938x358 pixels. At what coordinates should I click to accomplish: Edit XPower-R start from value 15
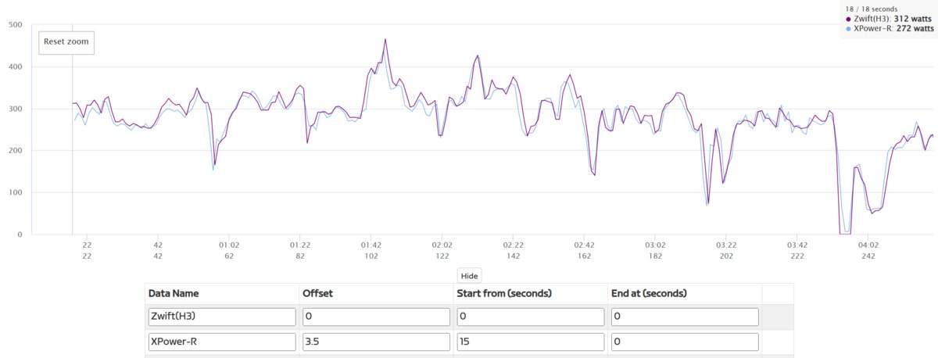[530, 342]
